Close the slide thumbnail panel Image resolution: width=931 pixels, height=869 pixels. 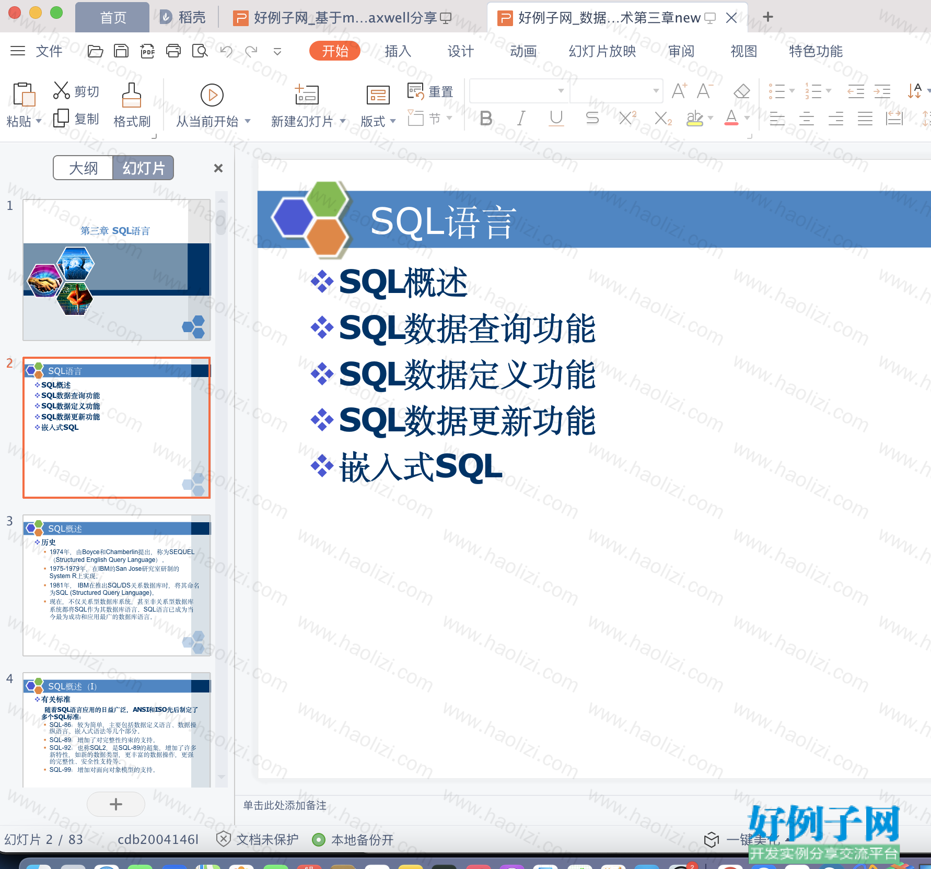pos(218,168)
